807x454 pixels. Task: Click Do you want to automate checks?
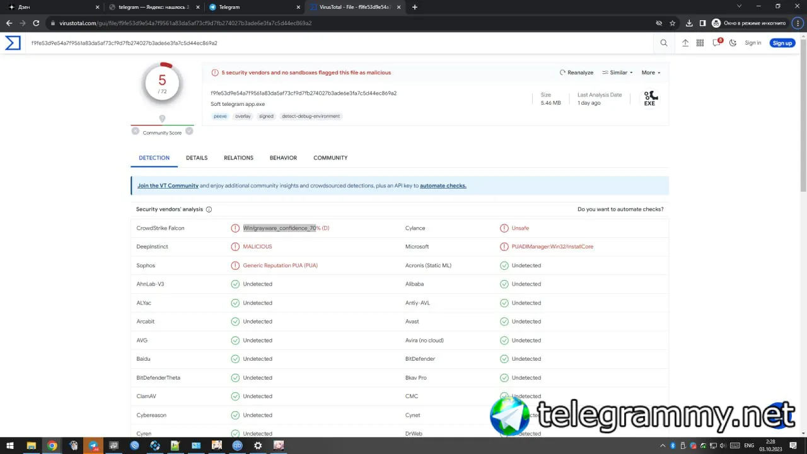click(x=620, y=209)
